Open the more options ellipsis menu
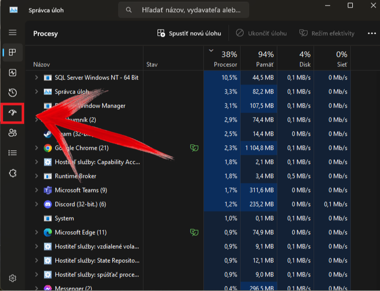Image resolution: width=380 pixels, height=291 pixels. pyautogui.click(x=372, y=33)
